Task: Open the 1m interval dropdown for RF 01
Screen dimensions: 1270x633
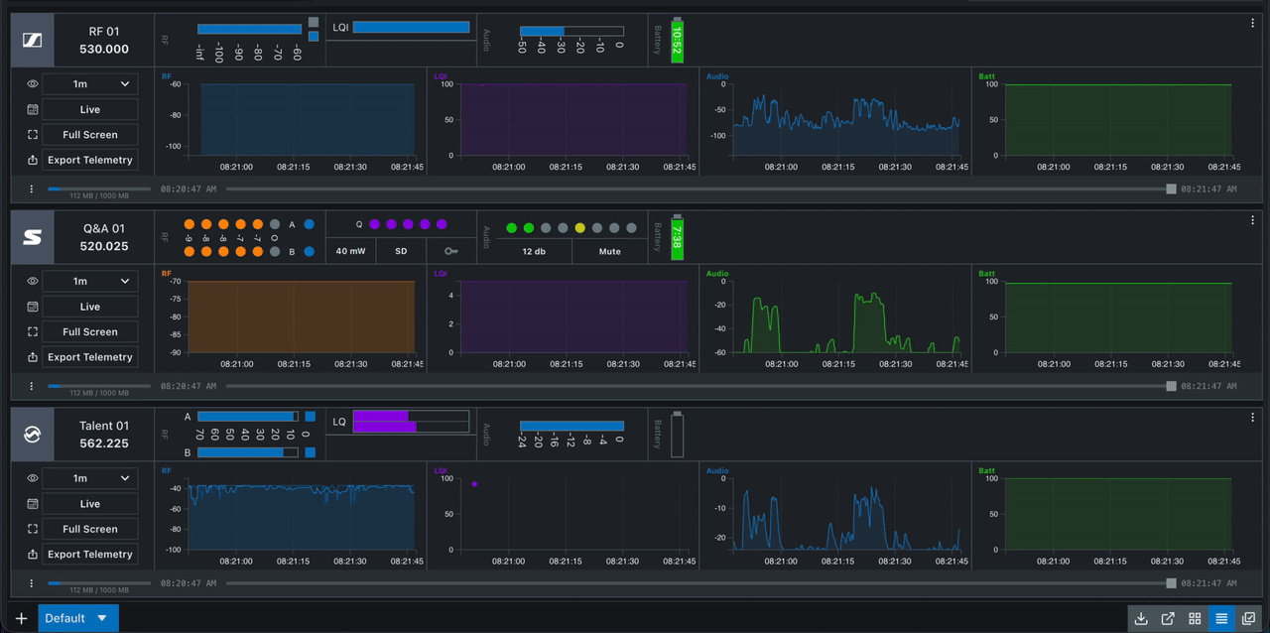Action: click(x=89, y=83)
